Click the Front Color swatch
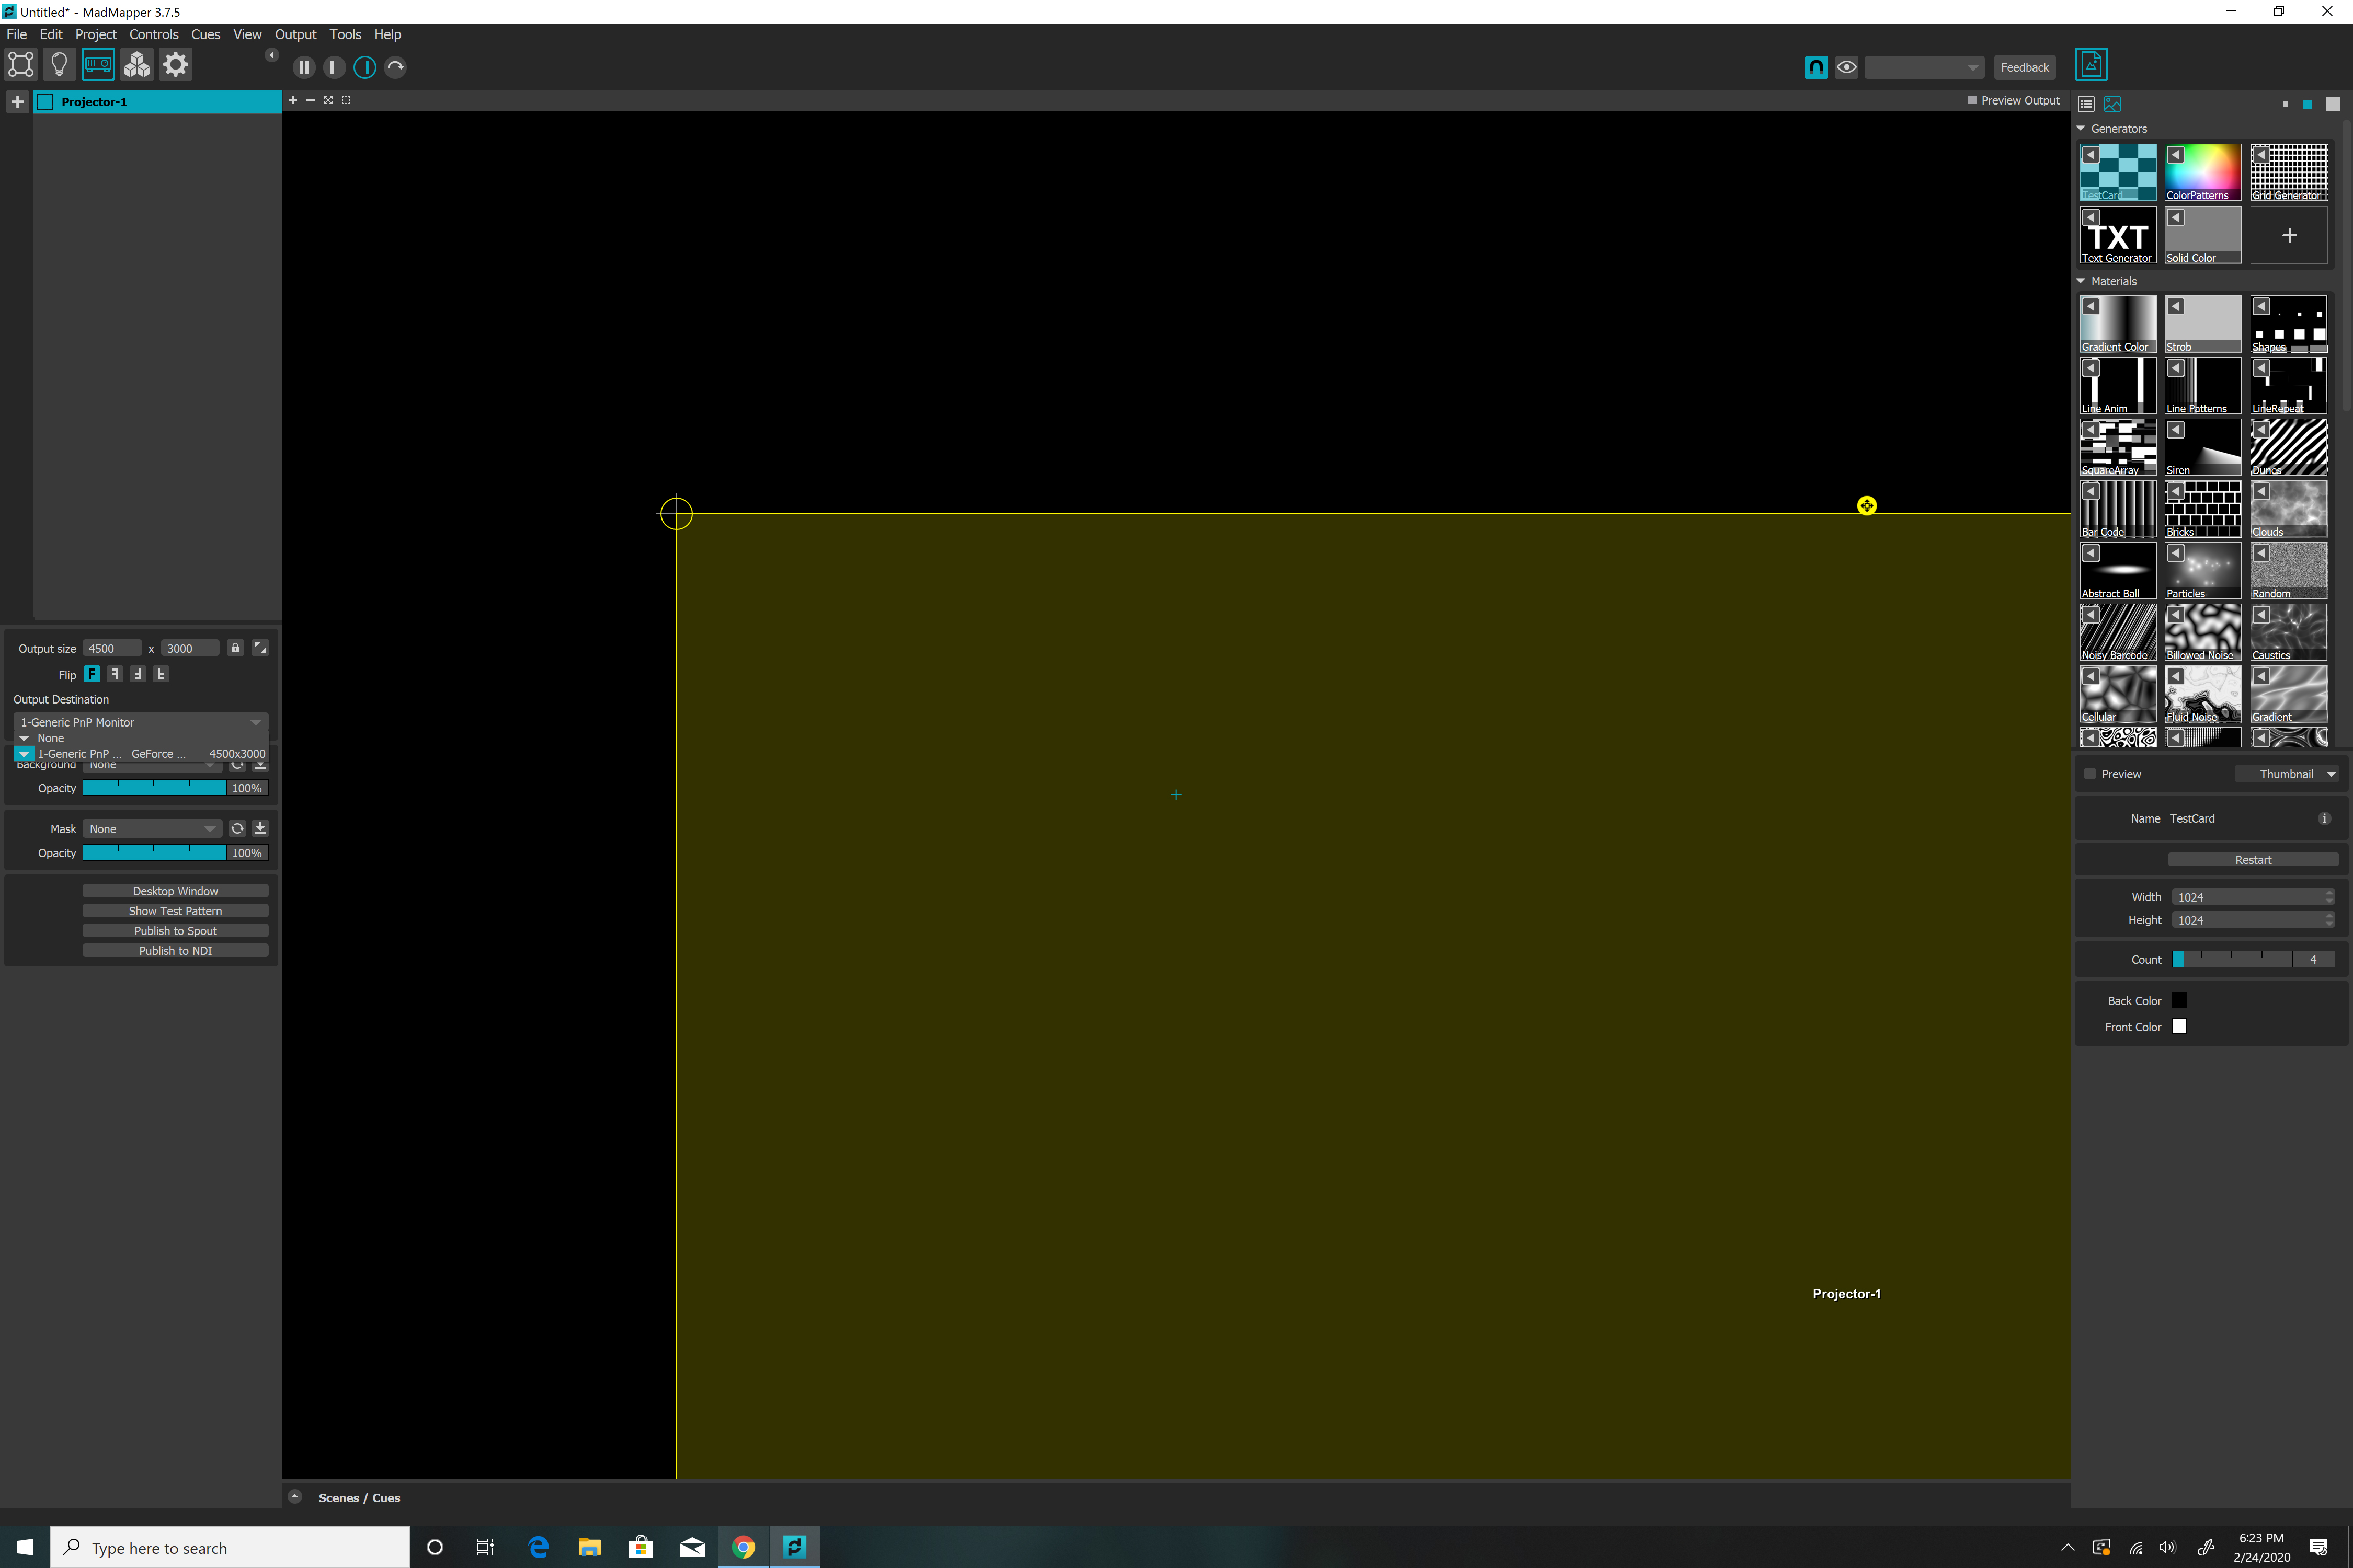Viewport: 2353px width, 1568px height. coord(2179,1026)
